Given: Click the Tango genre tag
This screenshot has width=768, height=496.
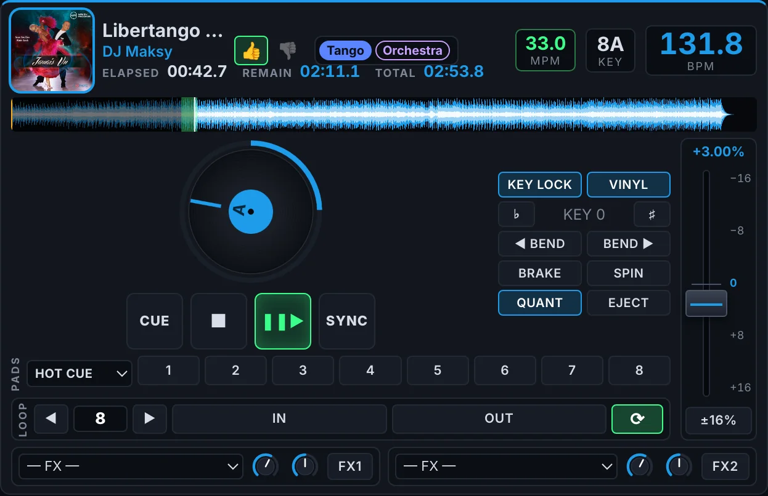Looking at the screenshot, I should click(x=346, y=50).
